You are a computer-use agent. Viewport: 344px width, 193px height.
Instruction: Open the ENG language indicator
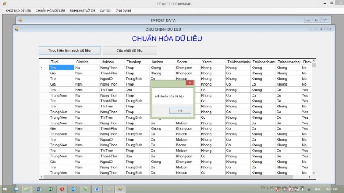coord(317,189)
